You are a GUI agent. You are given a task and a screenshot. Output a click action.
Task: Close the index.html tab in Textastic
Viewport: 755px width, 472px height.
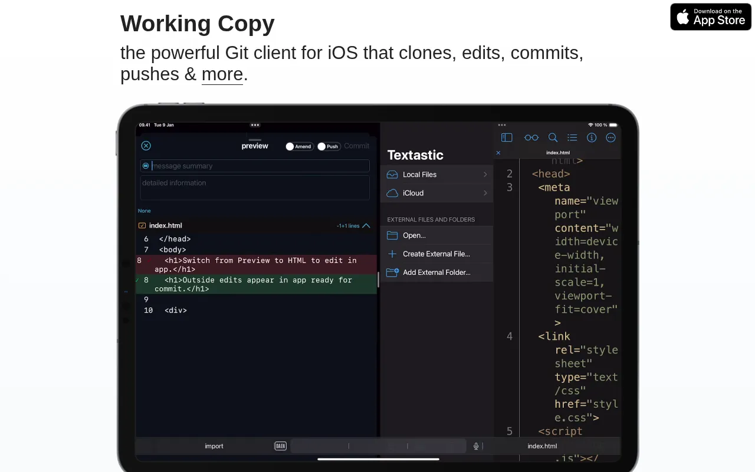(498, 153)
